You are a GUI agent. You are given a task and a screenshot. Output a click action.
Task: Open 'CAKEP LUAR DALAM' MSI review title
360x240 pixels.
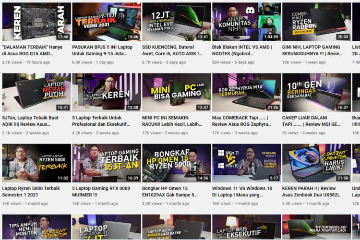(311, 121)
